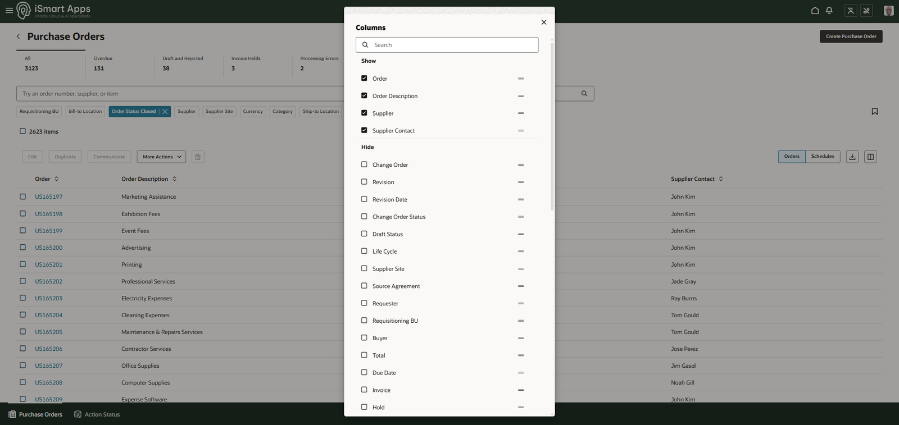Grab reorder handle for Supplier Contact
This screenshot has height=425, width=899.
(x=521, y=131)
